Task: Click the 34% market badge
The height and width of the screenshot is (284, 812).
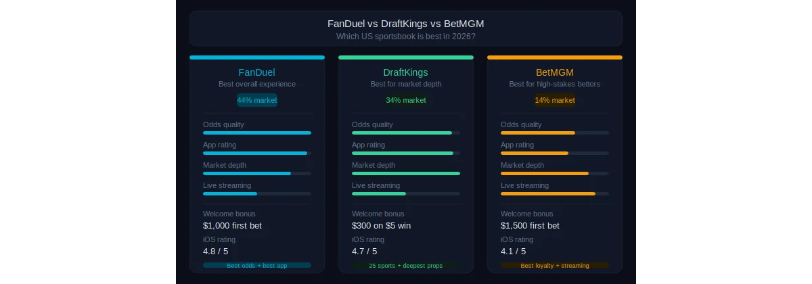Action: (x=406, y=100)
